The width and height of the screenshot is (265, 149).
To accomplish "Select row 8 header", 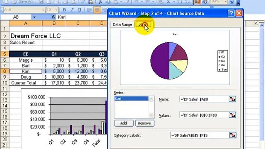I will point(5,71).
